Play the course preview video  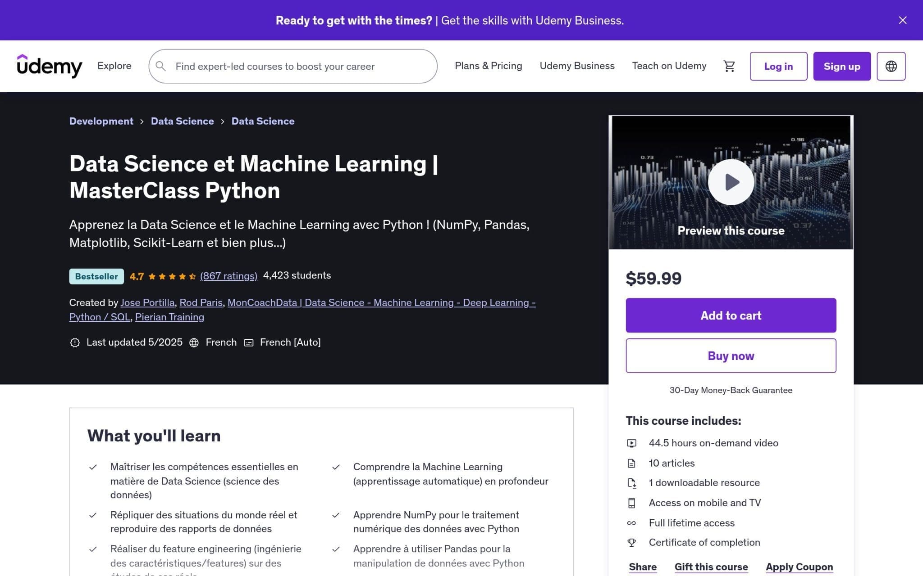click(731, 182)
